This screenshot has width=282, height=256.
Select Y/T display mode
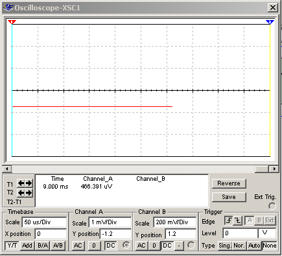(x=12, y=246)
